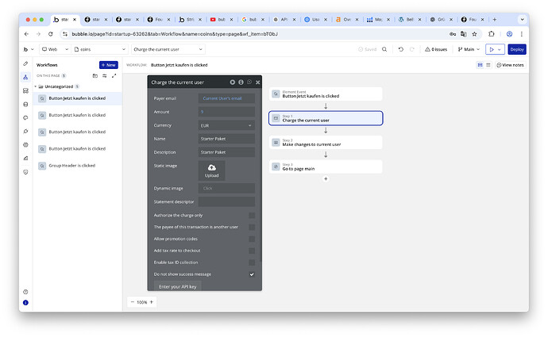Switch to the flowchart workflow view icon
Screen dimensions: 548x337
(480, 65)
